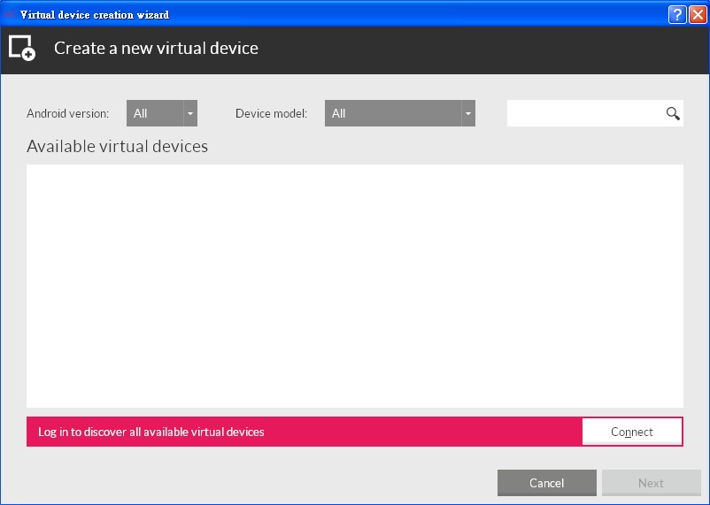The image size is (710, 505).
Task: Click the greyed-out Next button
Action: tap(651, 483)
